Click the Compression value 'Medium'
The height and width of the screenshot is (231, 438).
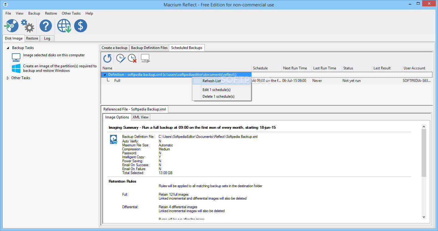164,149
